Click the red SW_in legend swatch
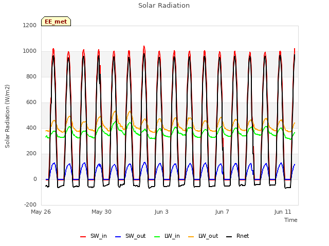This screenshot has width=329, height=246. (83, 237)
